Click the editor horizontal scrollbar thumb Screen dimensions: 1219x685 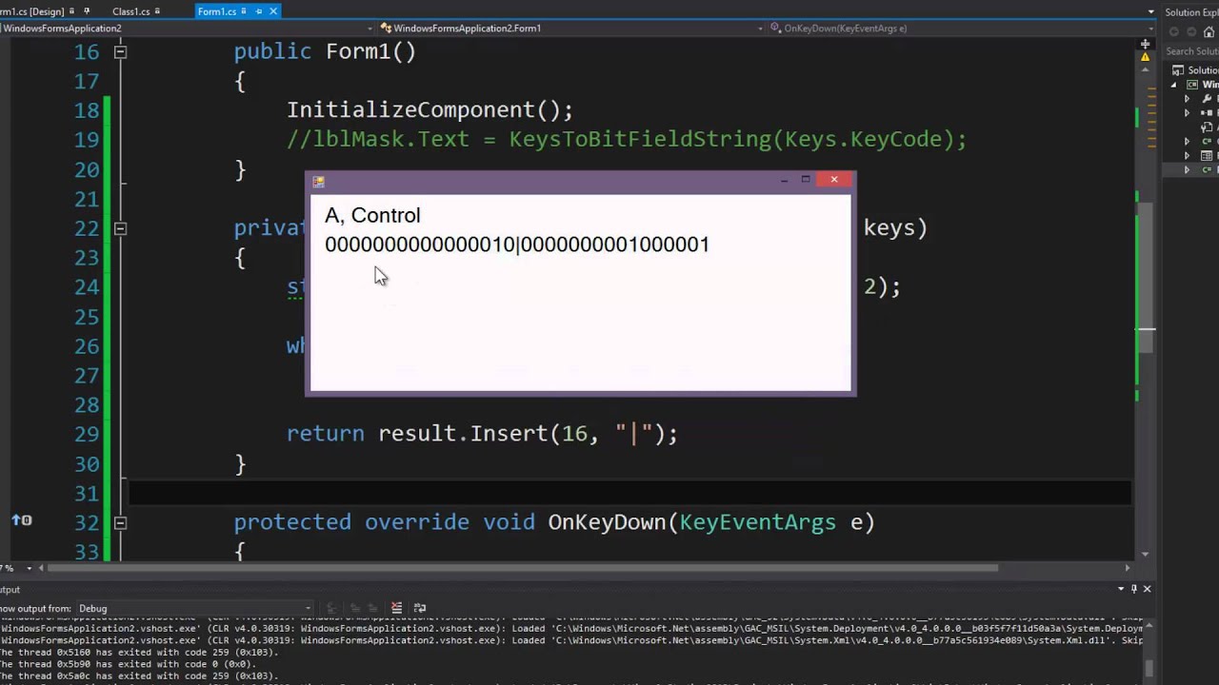tap(524, 568)
